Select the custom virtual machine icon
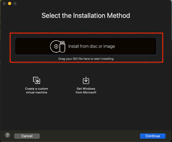 (x=36, y=80)
